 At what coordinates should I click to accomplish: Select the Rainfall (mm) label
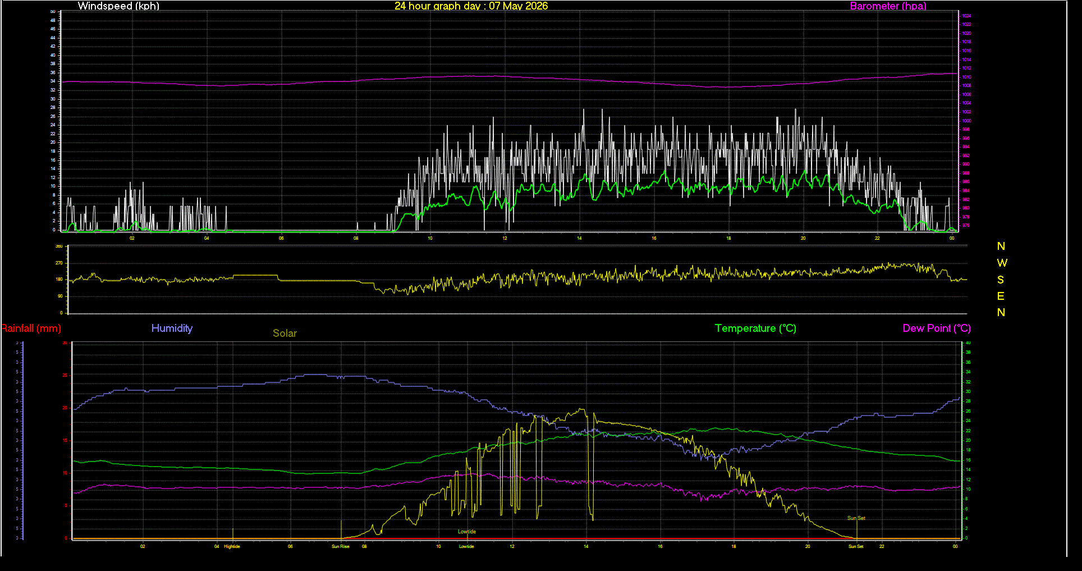(31, 328)
